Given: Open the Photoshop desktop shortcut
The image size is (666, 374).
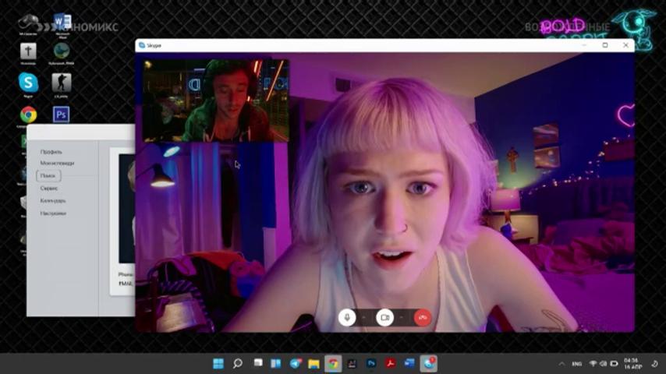Looking at the screenshot, I should (61, 115).
